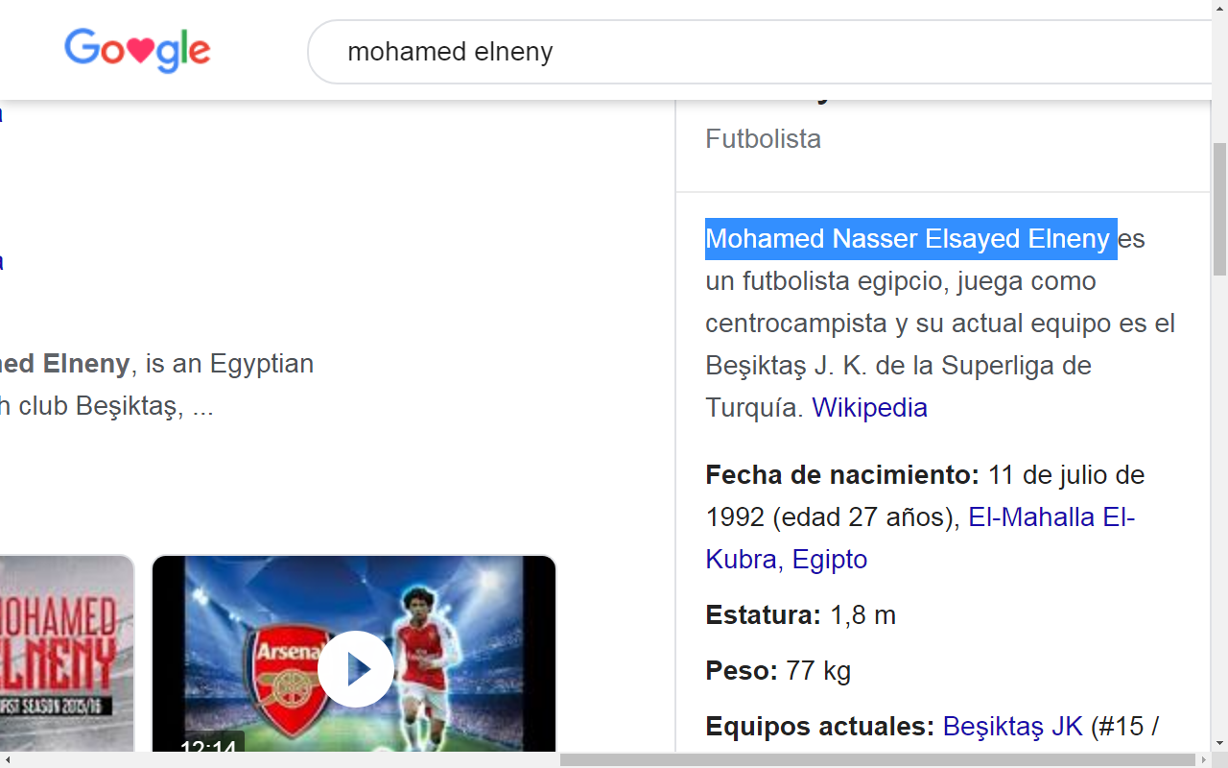This screenshot has width=1228, height=768.
Task: Click the "Fecha de nacimiento" label
Action: (x=841, y=475)
